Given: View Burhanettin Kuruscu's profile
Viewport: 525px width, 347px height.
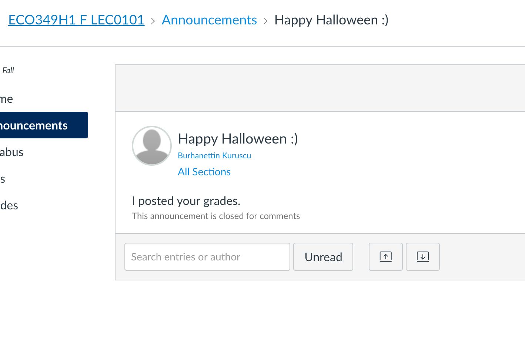Looking at the screenshot, I should click(x=214, y=155).
